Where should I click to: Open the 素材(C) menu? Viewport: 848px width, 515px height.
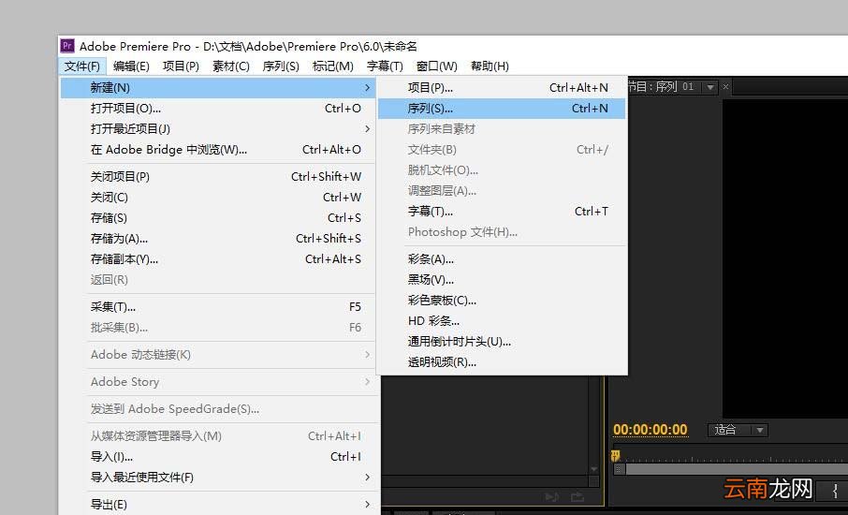coord(230,66)
